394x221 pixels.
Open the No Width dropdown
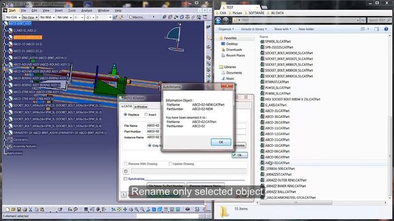[47, 17]
